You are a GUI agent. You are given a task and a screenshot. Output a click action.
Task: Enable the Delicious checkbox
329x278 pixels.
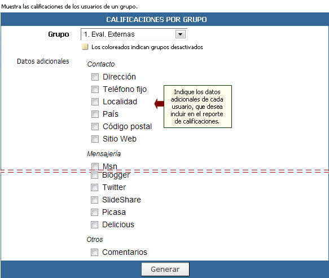pos(94,224)
